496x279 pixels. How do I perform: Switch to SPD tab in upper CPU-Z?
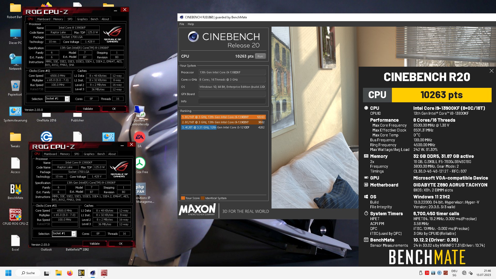tap(70, 19)
